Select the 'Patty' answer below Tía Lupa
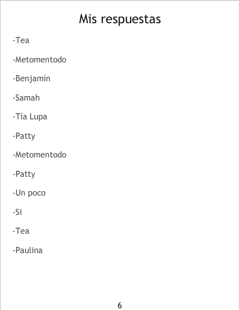 pyautogui.click(x=24, y=136)
